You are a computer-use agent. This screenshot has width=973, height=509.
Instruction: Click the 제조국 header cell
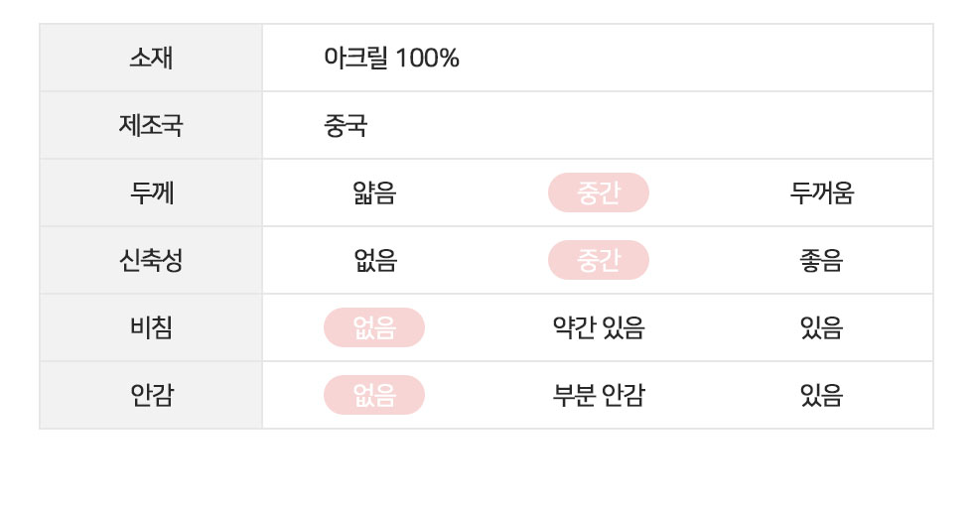(151, 125)
